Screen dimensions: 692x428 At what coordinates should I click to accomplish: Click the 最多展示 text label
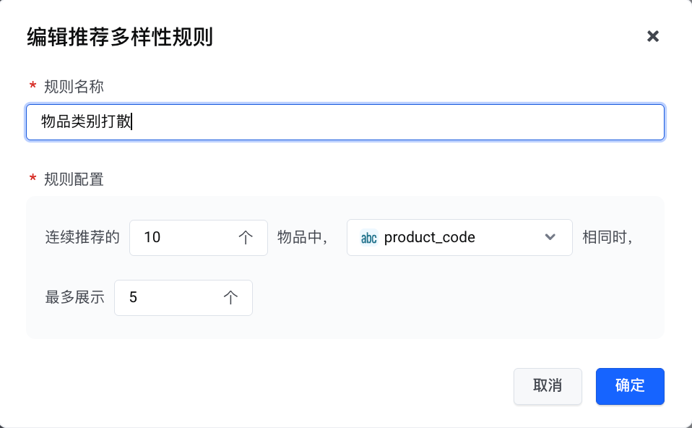75,298
